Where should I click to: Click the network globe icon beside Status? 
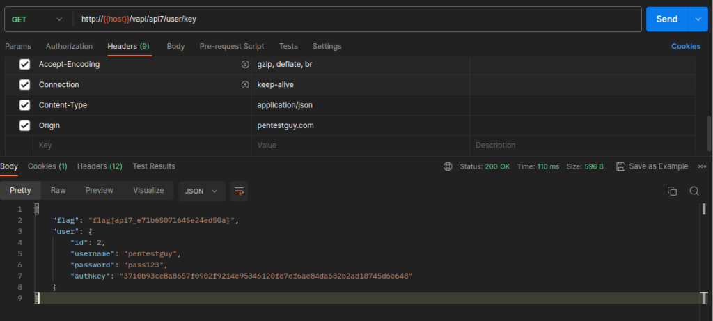pyautogui.click(x=448, y=166)
